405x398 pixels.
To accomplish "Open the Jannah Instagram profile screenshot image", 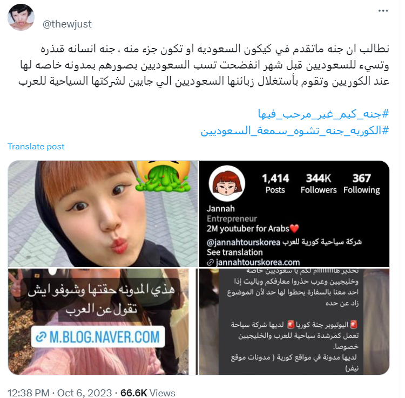I will 294,214.
